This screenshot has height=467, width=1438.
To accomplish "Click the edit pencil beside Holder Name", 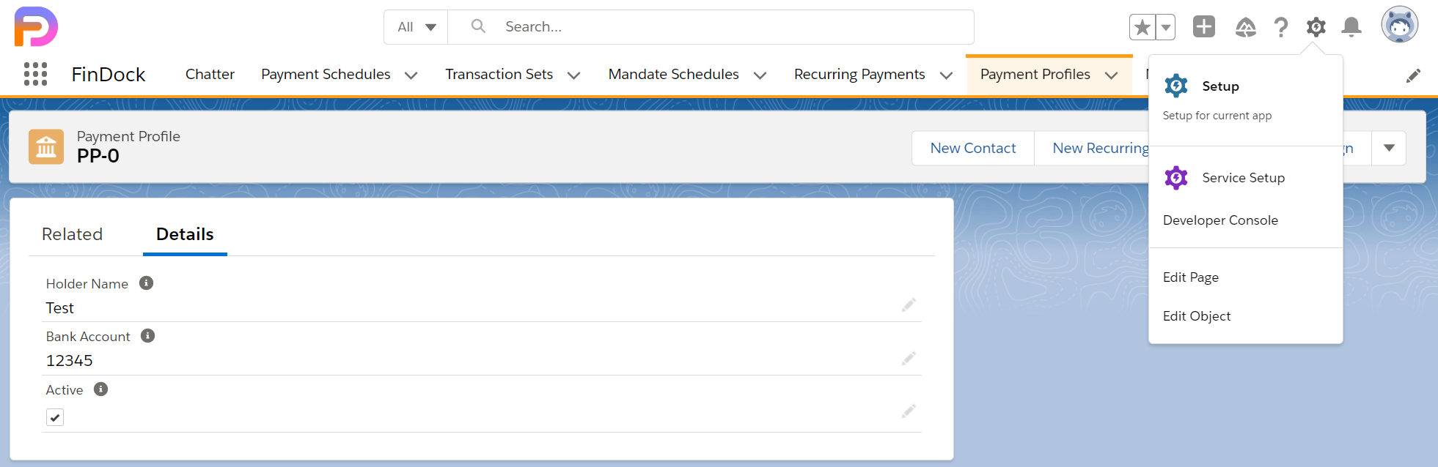I will [909, 305].
